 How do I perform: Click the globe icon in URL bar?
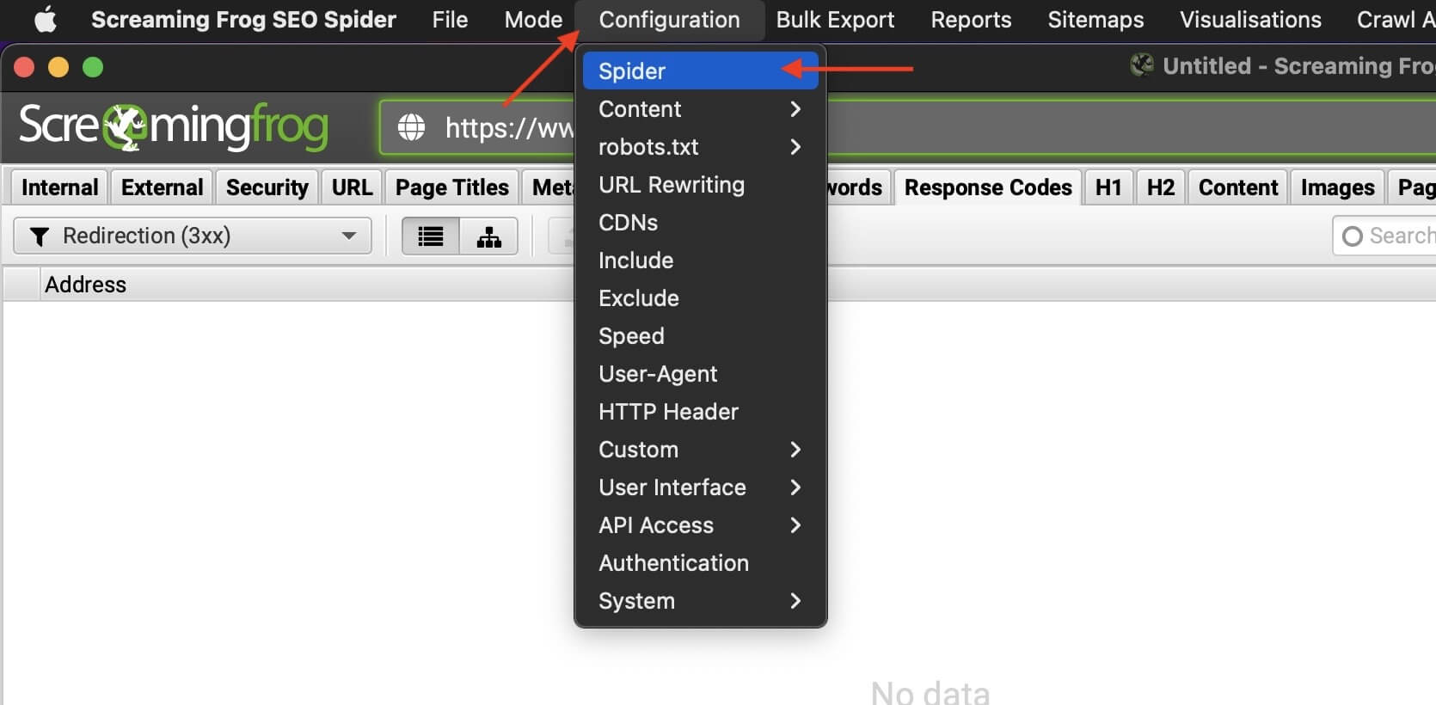(411, 127)
